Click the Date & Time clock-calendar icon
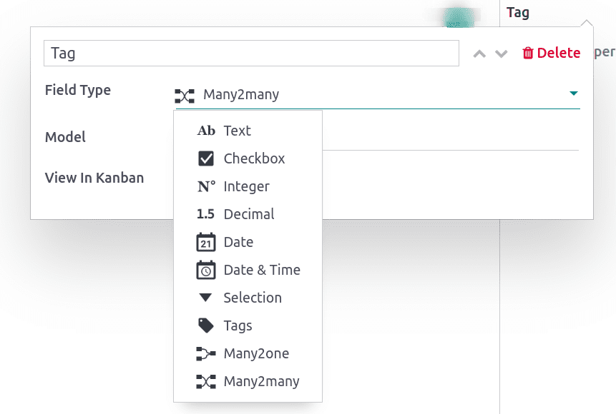 (x=206, y=270)
